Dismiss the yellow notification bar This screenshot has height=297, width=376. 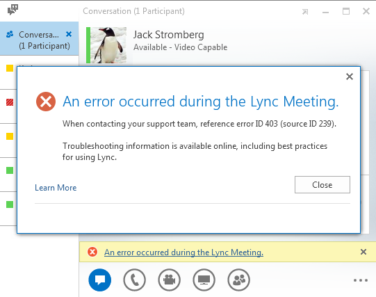(x=363, y=252)
